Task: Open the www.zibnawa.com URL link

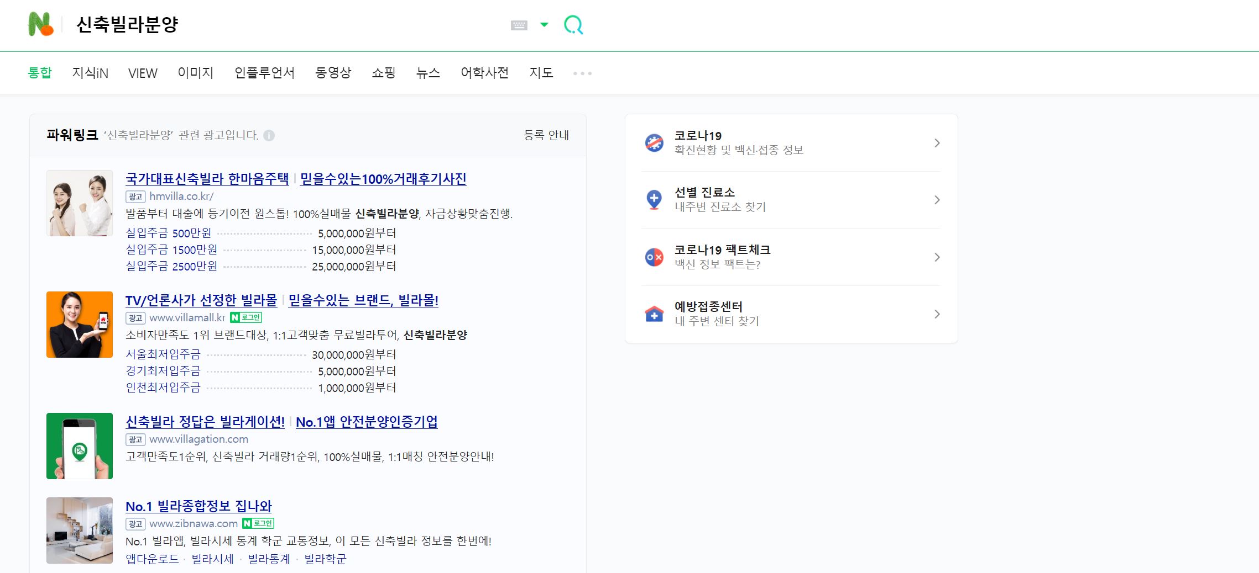Action: pyautogui.click(x=194, y=524)
